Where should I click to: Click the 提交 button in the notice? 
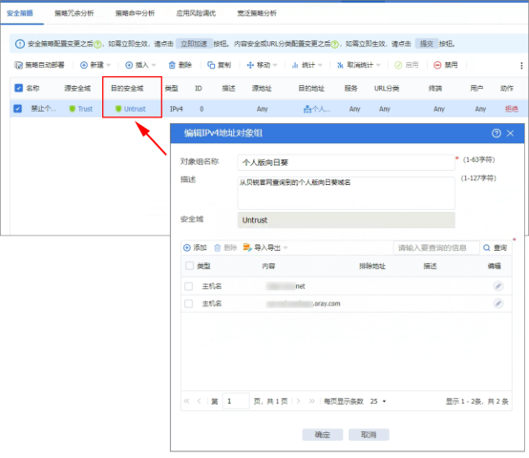(427, 44)
